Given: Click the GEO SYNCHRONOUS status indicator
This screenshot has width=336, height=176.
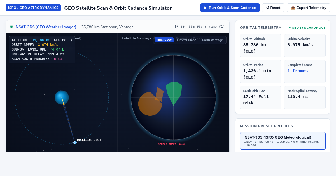Looking at the screenshot, I should click(307, 28).
